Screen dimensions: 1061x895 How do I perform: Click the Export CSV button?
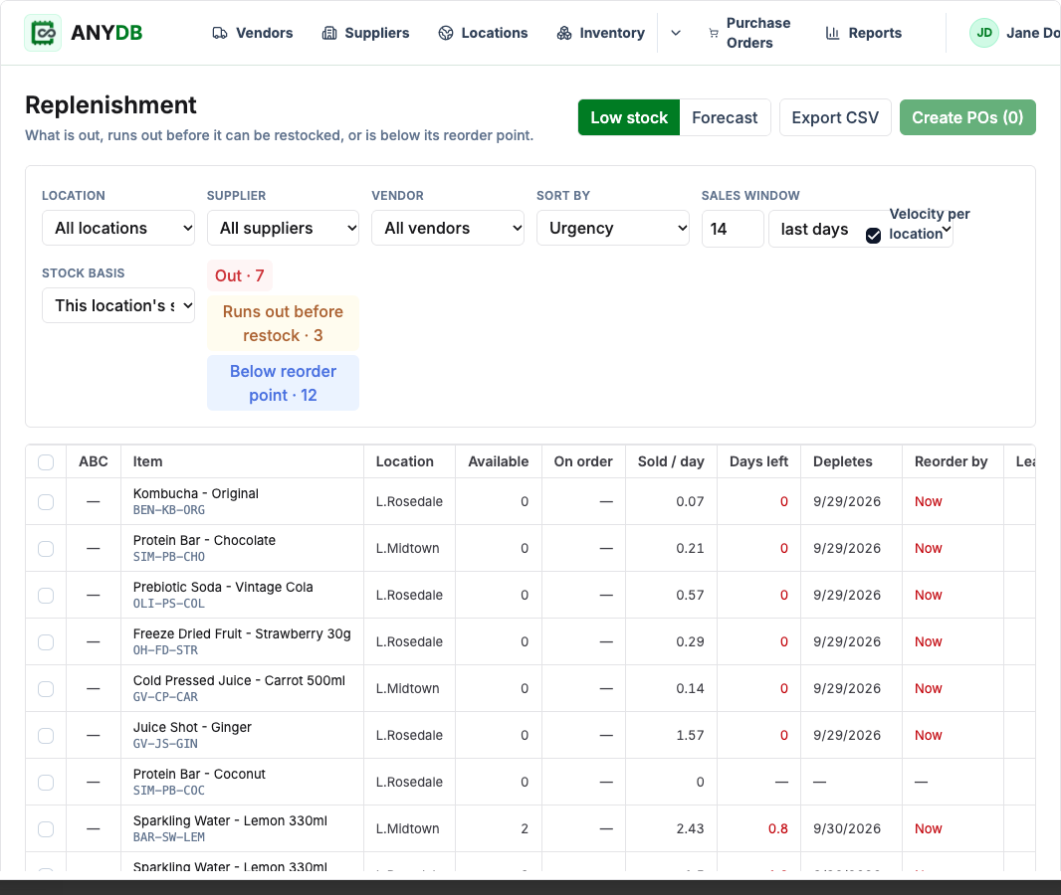click(835, 117)
